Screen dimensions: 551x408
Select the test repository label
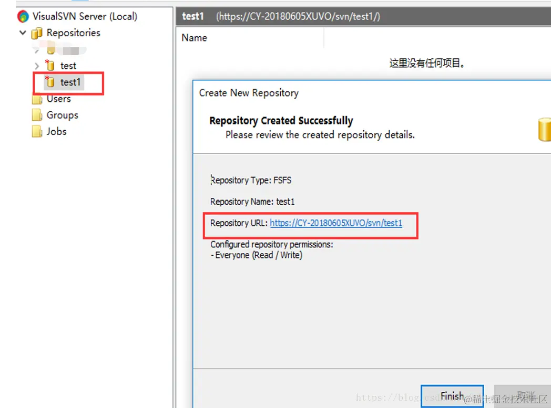click(68, 66)
